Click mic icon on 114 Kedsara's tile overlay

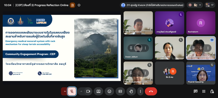138,73
